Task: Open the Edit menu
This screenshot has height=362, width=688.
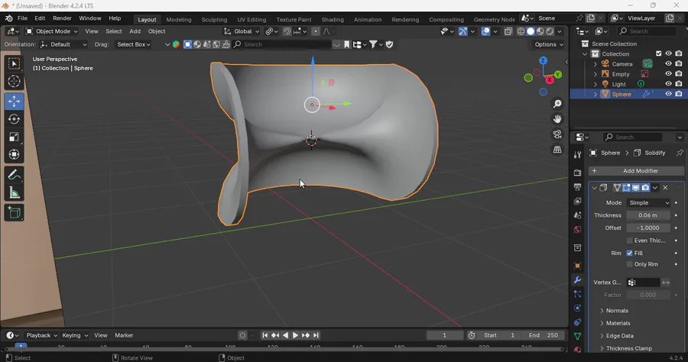Action: tap(40, 18)
